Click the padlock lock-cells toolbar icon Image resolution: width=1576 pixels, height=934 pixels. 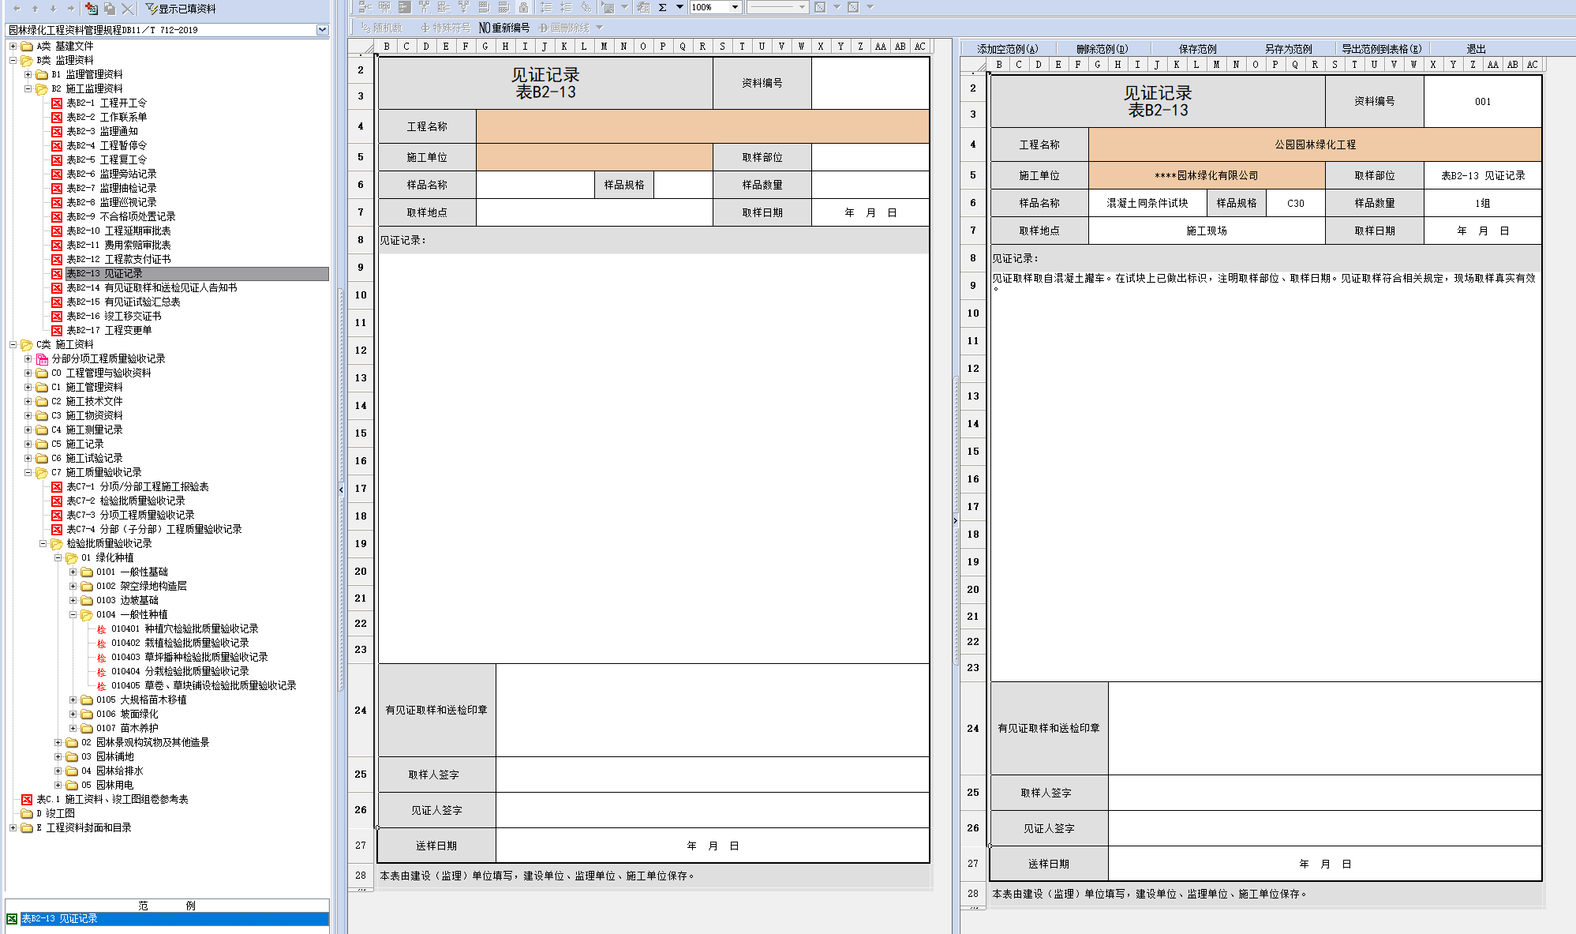(x=523, y=7)
